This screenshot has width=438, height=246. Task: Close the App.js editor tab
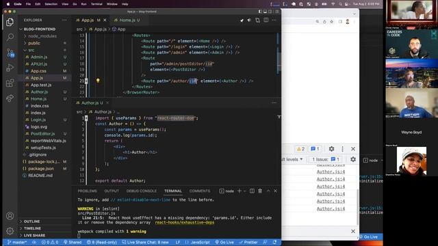click(x=105, y=20)
